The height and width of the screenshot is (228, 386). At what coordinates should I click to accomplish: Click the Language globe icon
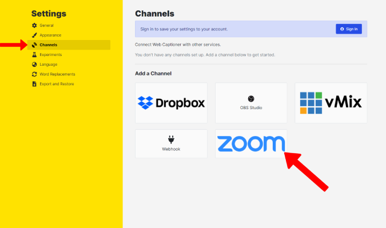pyautogui.click(x=34, y=65)
